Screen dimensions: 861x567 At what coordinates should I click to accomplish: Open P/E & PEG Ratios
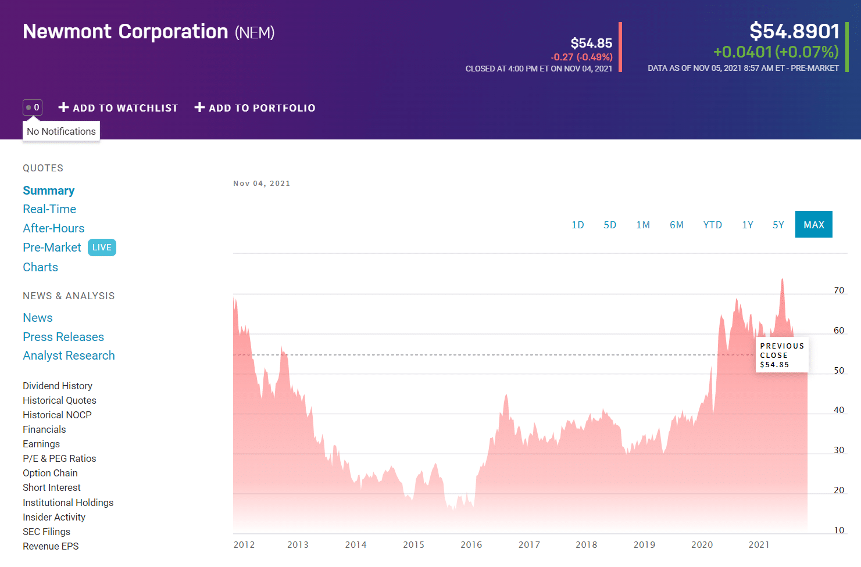click(x=59, y=458)
